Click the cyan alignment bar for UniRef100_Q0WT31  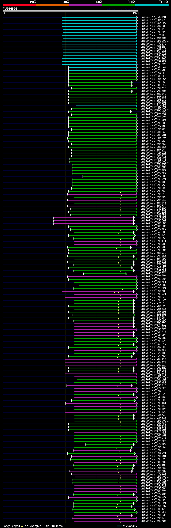tap(100, 17)
